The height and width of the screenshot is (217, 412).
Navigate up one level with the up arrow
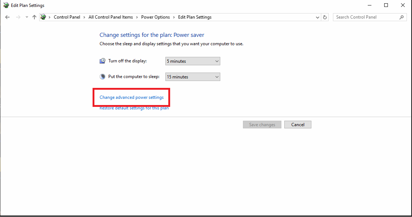[34, 17]
